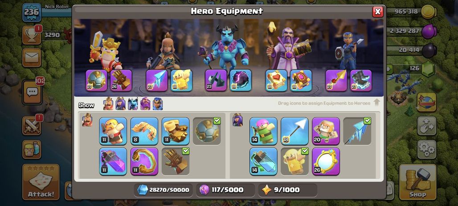
Task: Click the equipped Frozen Arrow with checkmark
Action: [x=357, y=131]
